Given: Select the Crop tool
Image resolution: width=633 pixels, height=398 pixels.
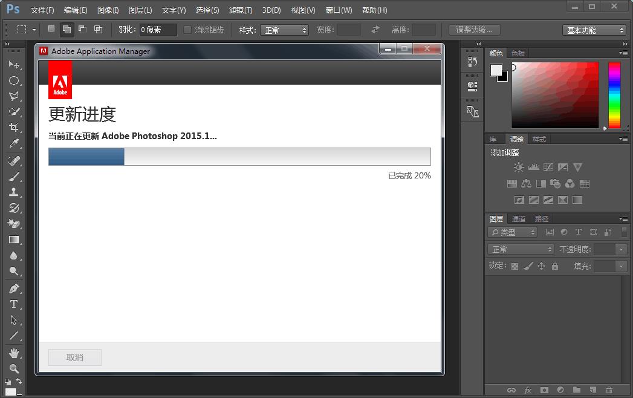Looking at the screenshot, I should tap(14, 128).
